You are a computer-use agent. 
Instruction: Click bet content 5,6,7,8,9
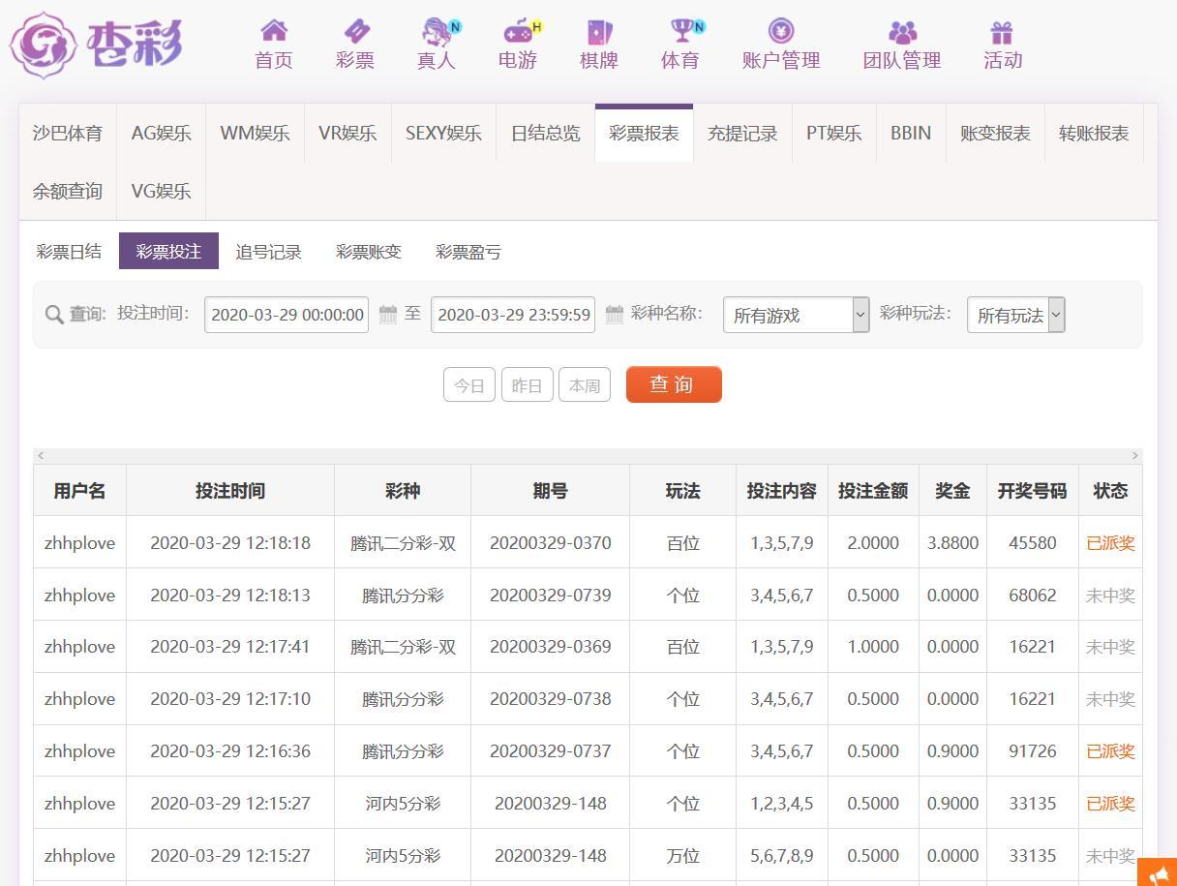coord(781,856)
